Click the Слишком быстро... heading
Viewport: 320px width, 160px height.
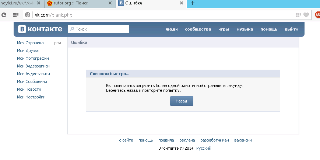tap(110, 74)
